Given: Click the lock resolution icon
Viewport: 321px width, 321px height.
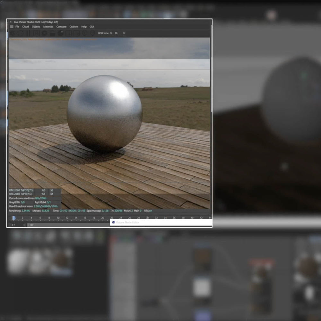Looking at the screenshot, I should tap(53, 33).
